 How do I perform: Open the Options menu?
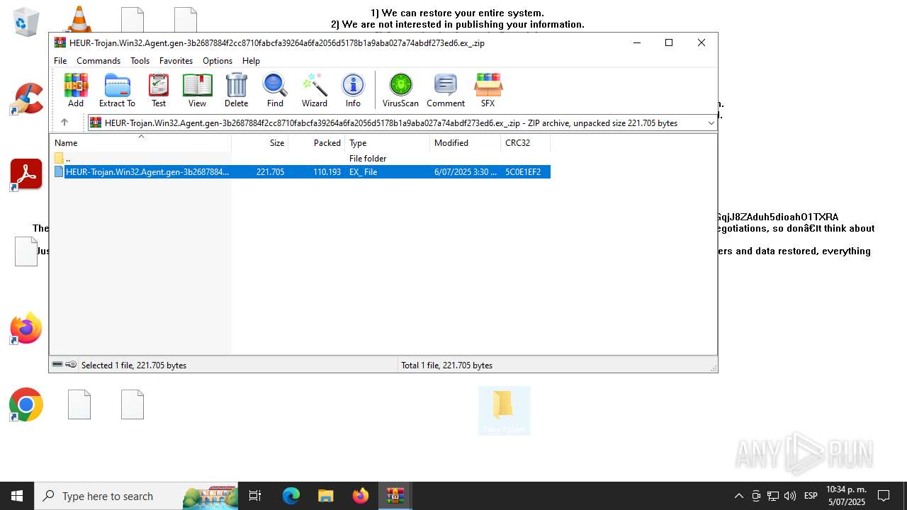[218, 61]
